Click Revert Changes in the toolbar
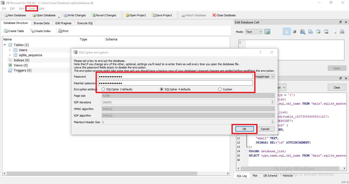Viewport: 349px width, 184px height. (104, 15)
